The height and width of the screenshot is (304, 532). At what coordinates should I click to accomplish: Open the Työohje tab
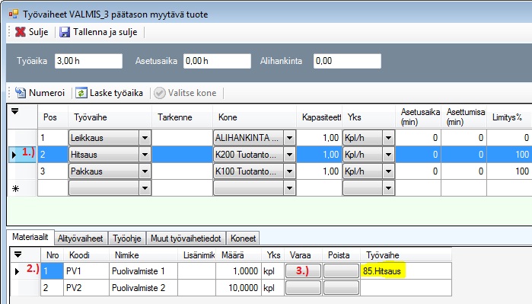[127, 238]
